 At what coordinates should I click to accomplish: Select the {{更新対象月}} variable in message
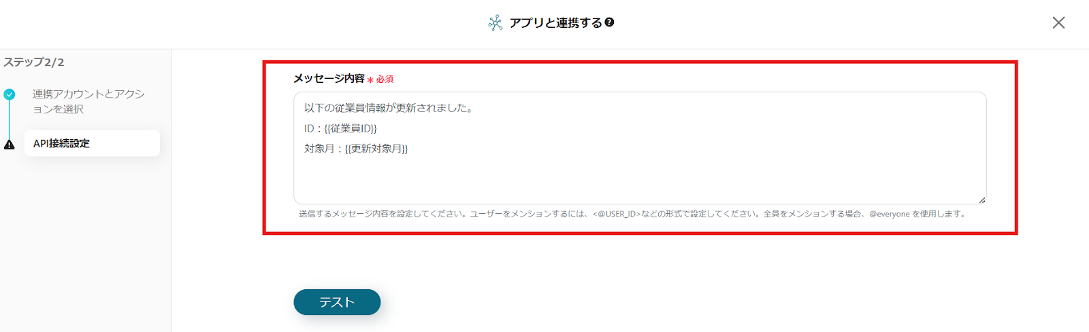click(x=376, y=149)
